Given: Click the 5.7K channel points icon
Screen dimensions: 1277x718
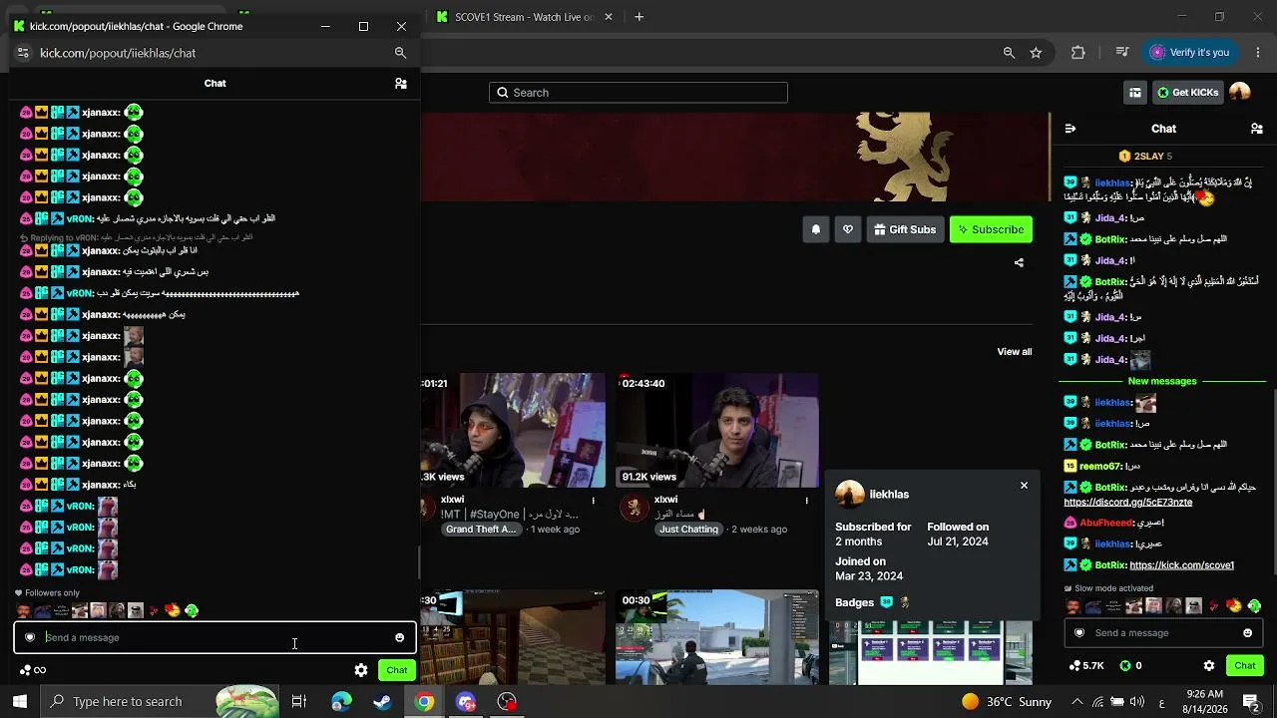Looking at the screenshot, I should pos(1074,666).
